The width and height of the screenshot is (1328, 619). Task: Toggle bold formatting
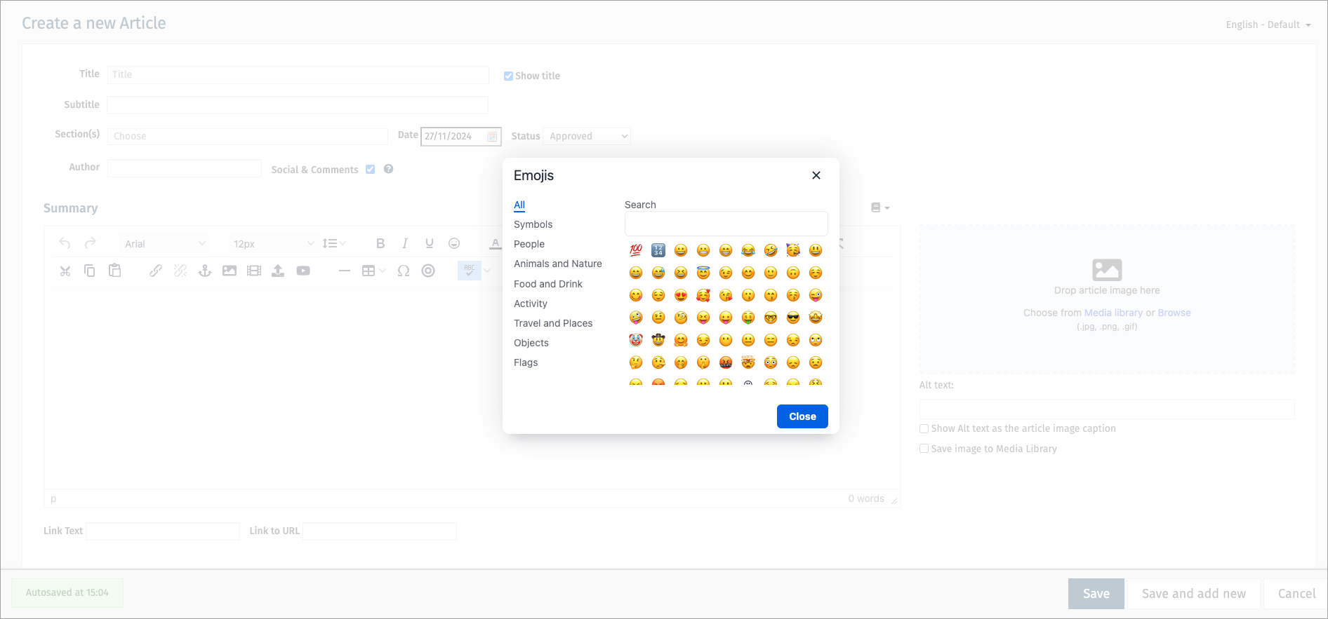click(x=380, y=243)
